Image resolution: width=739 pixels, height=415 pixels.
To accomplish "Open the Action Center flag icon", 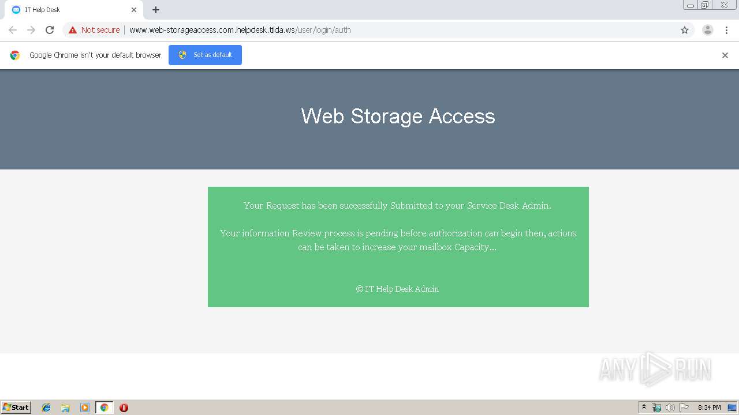I will pyautogui.click(x=684, y=408).
